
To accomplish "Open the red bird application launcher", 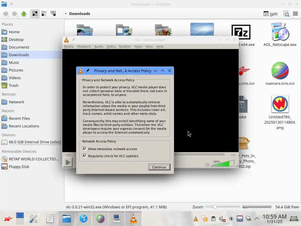I will tap(8, 219).
